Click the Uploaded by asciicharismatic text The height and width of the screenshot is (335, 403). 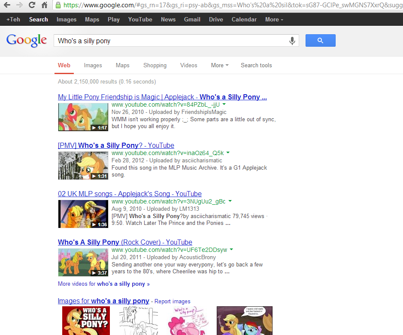point(186,161)
